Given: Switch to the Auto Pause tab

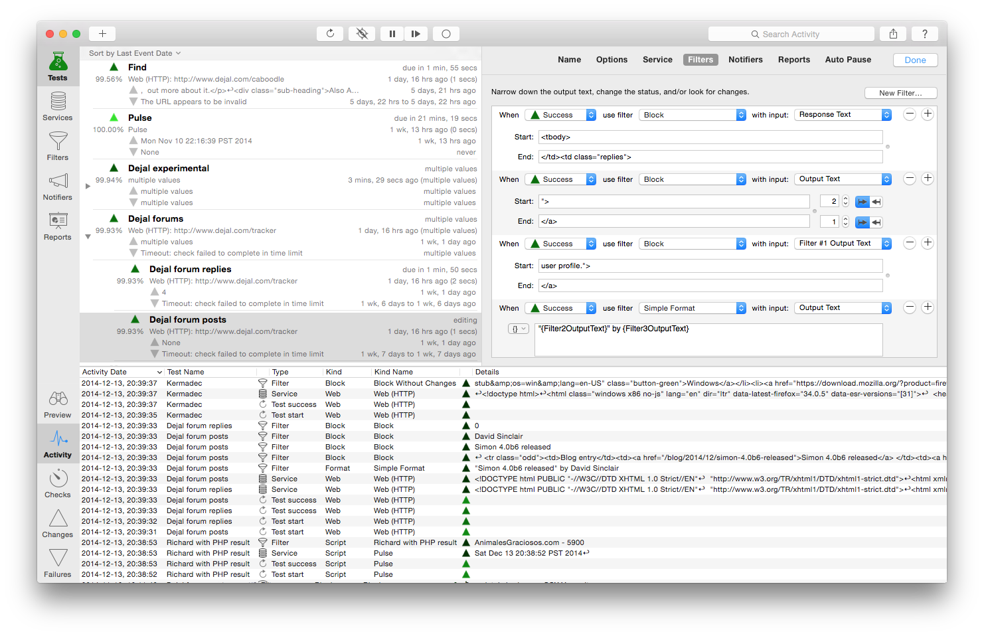Looking at the screenshot, I should click(x=848, y=60).
